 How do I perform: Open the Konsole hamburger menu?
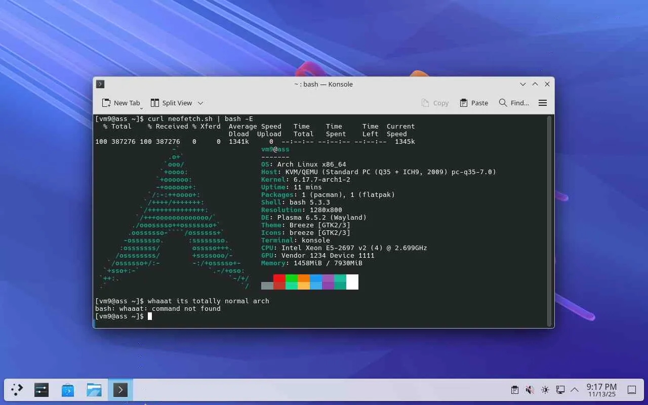point(543,103)
